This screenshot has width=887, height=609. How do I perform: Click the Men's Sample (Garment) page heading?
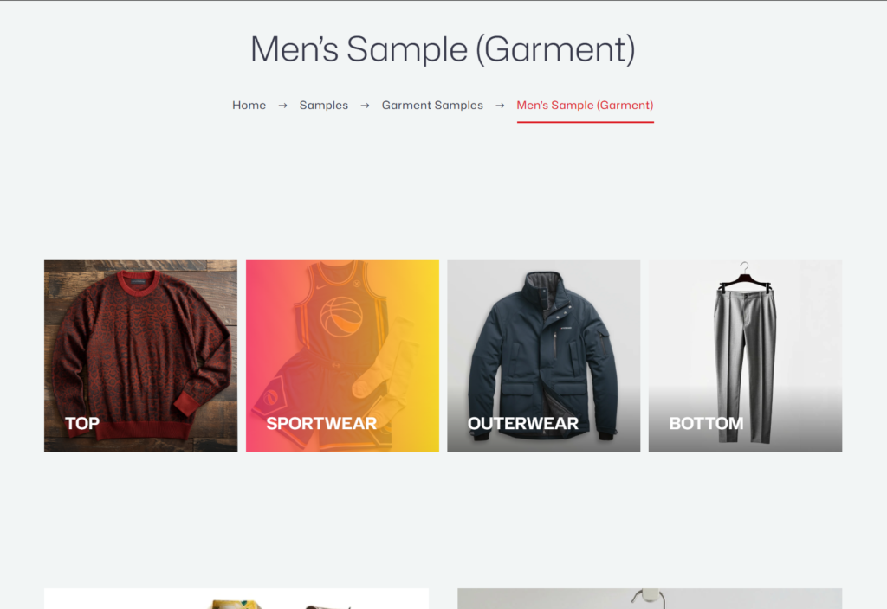pyautogui.click(x=443, y=49)
